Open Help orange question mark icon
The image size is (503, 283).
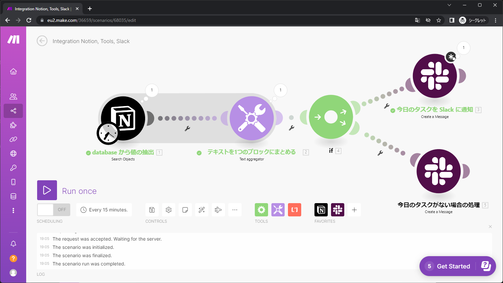(x=13, y=258)
